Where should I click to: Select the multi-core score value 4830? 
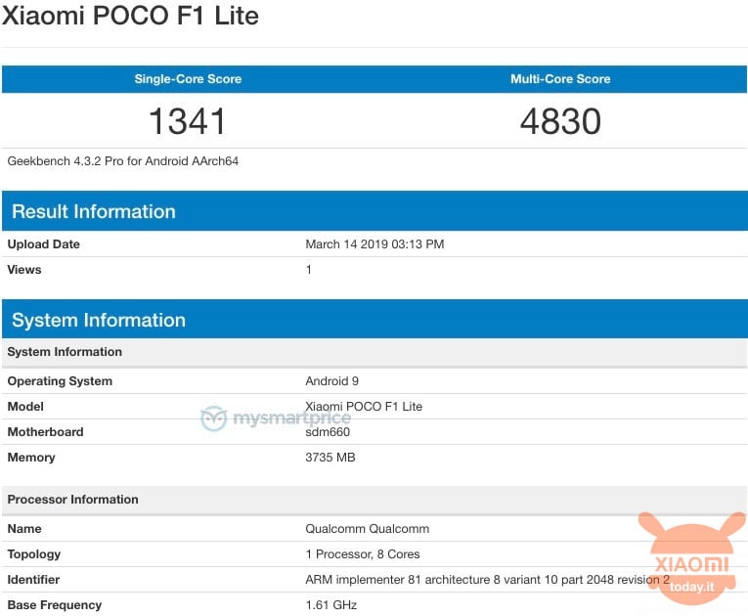click(x=560, y=121)
